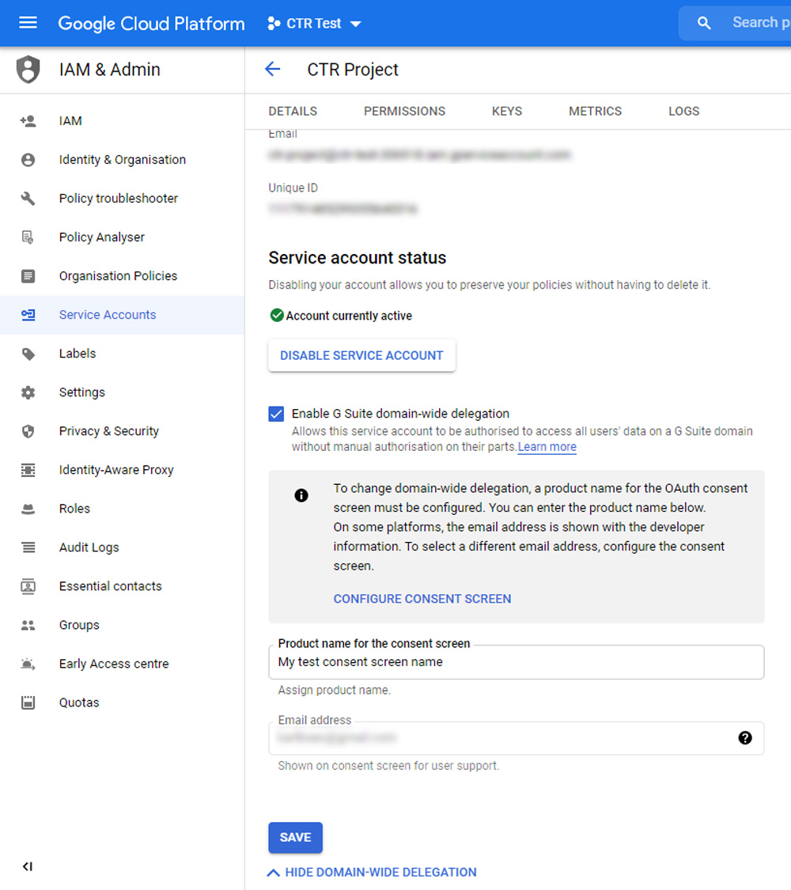Collapse the sidebar using bottom-left chevron
Image resolution: width=791 pixels, height=890 pixels.
tap(28, 866)
